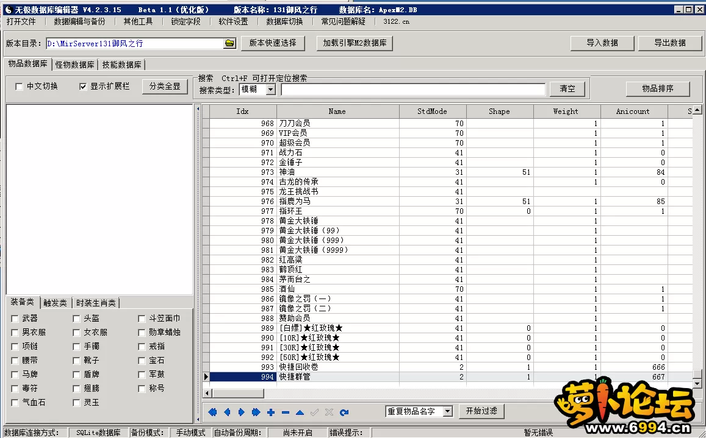Viewport: 706px width, 438px height.
Task: Uncheck the 显示扩展栏 checkbox
Action: click(83, 87)
